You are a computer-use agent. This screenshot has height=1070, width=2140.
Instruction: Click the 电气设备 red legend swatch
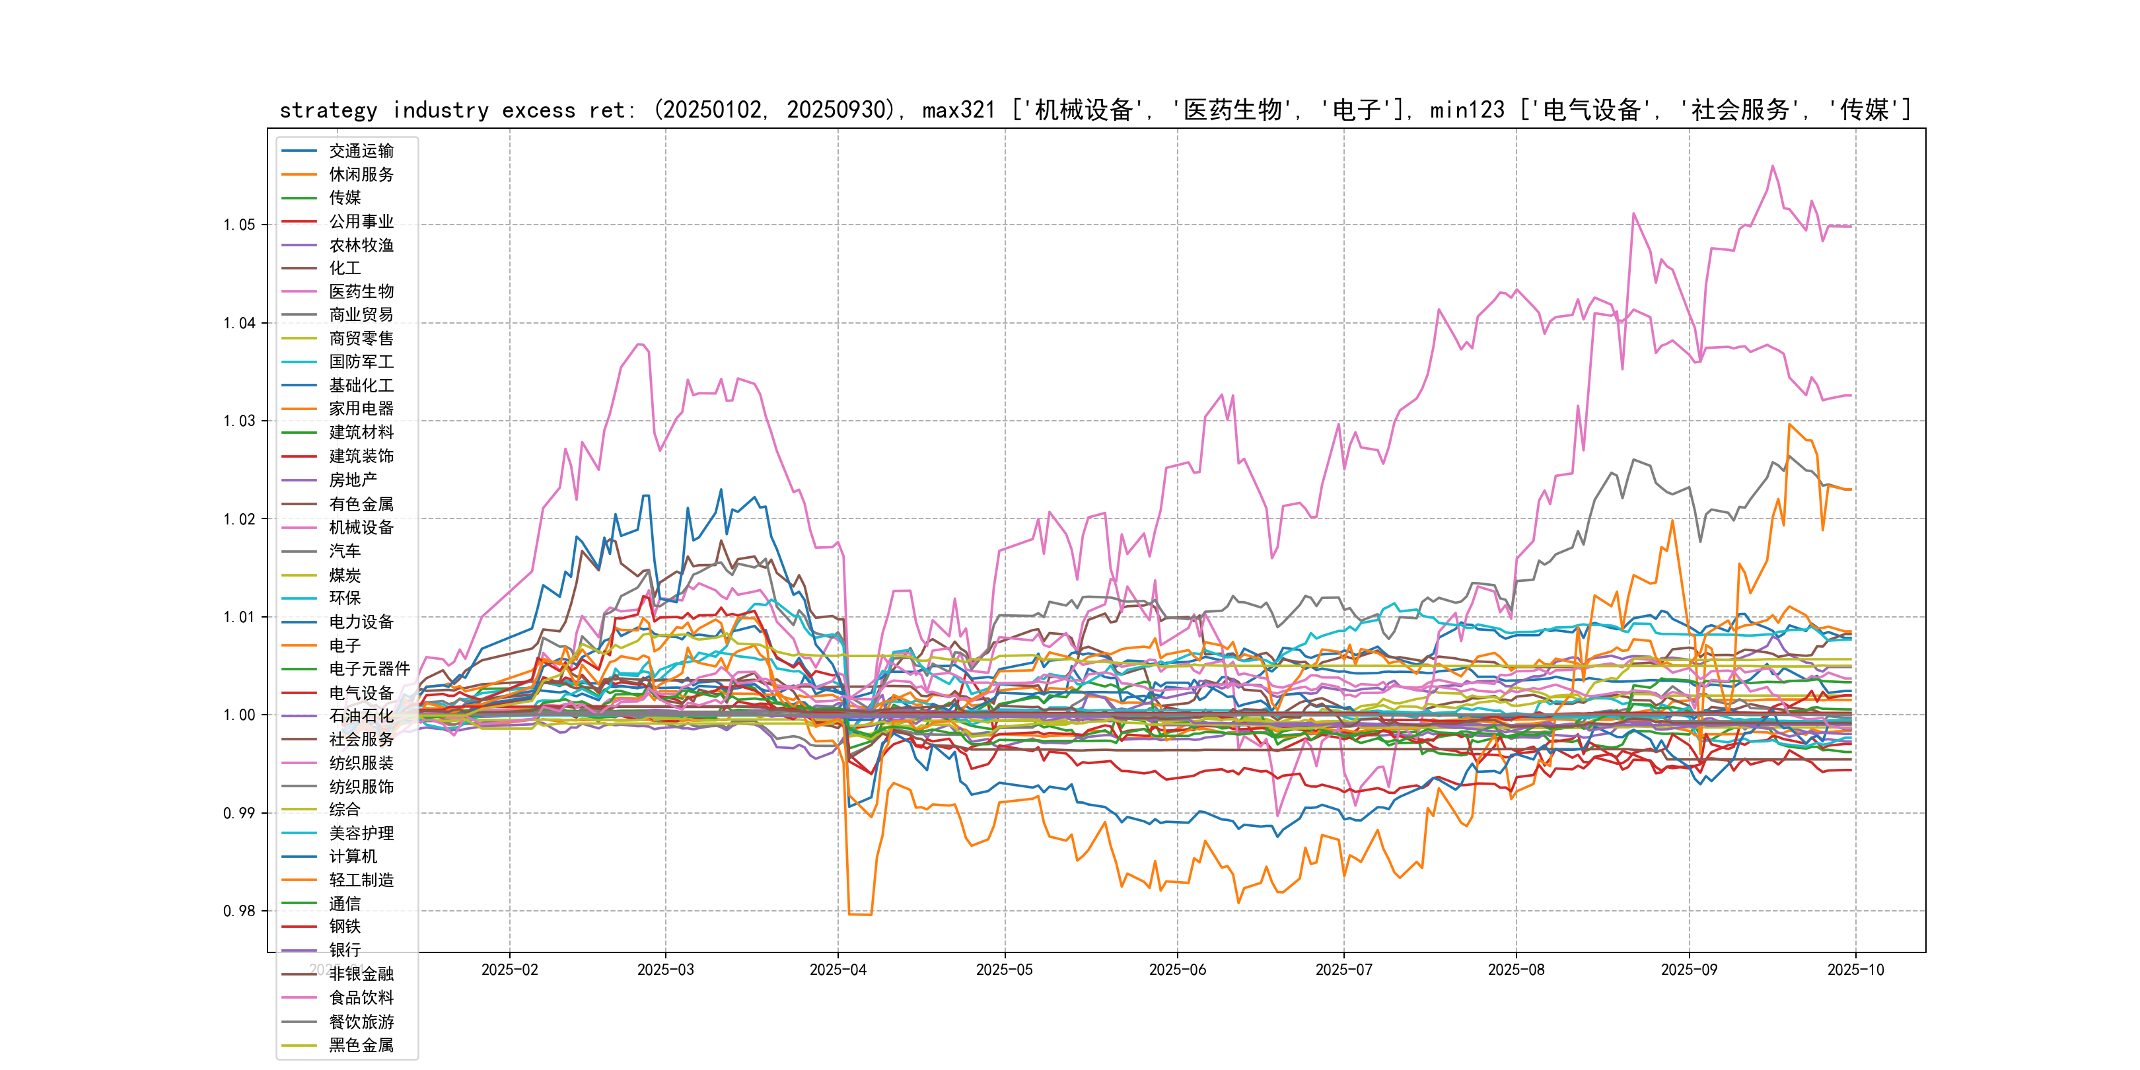click(x=299, y=693)
